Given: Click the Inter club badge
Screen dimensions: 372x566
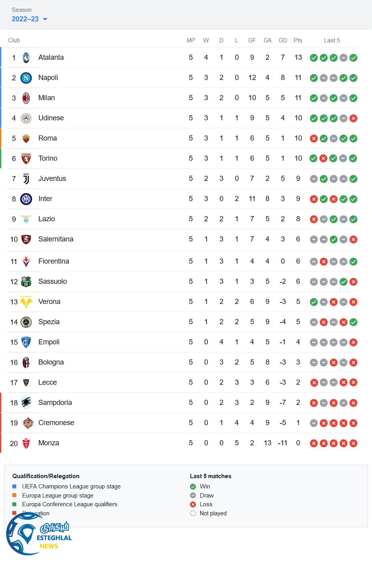Looking at the screenshot, I should tap(26, 199).
